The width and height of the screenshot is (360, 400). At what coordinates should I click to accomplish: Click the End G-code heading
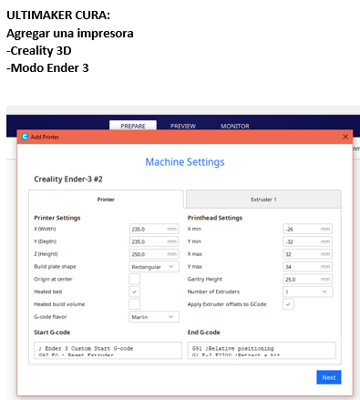(x=203, y=333)
